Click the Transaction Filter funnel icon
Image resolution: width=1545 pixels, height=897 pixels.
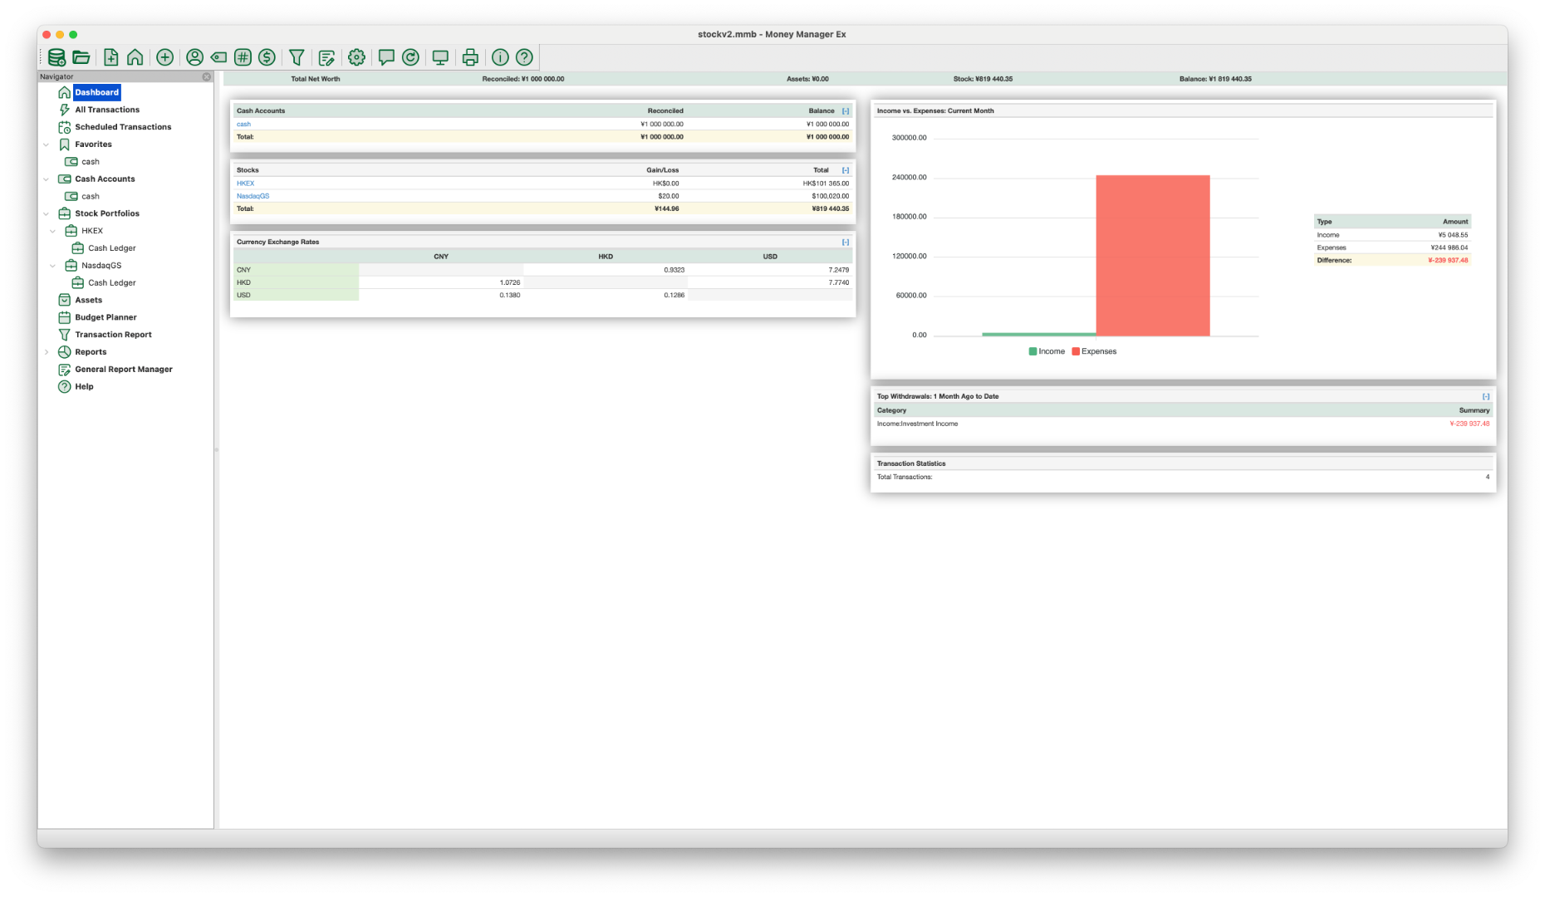(x=297, y=57)
